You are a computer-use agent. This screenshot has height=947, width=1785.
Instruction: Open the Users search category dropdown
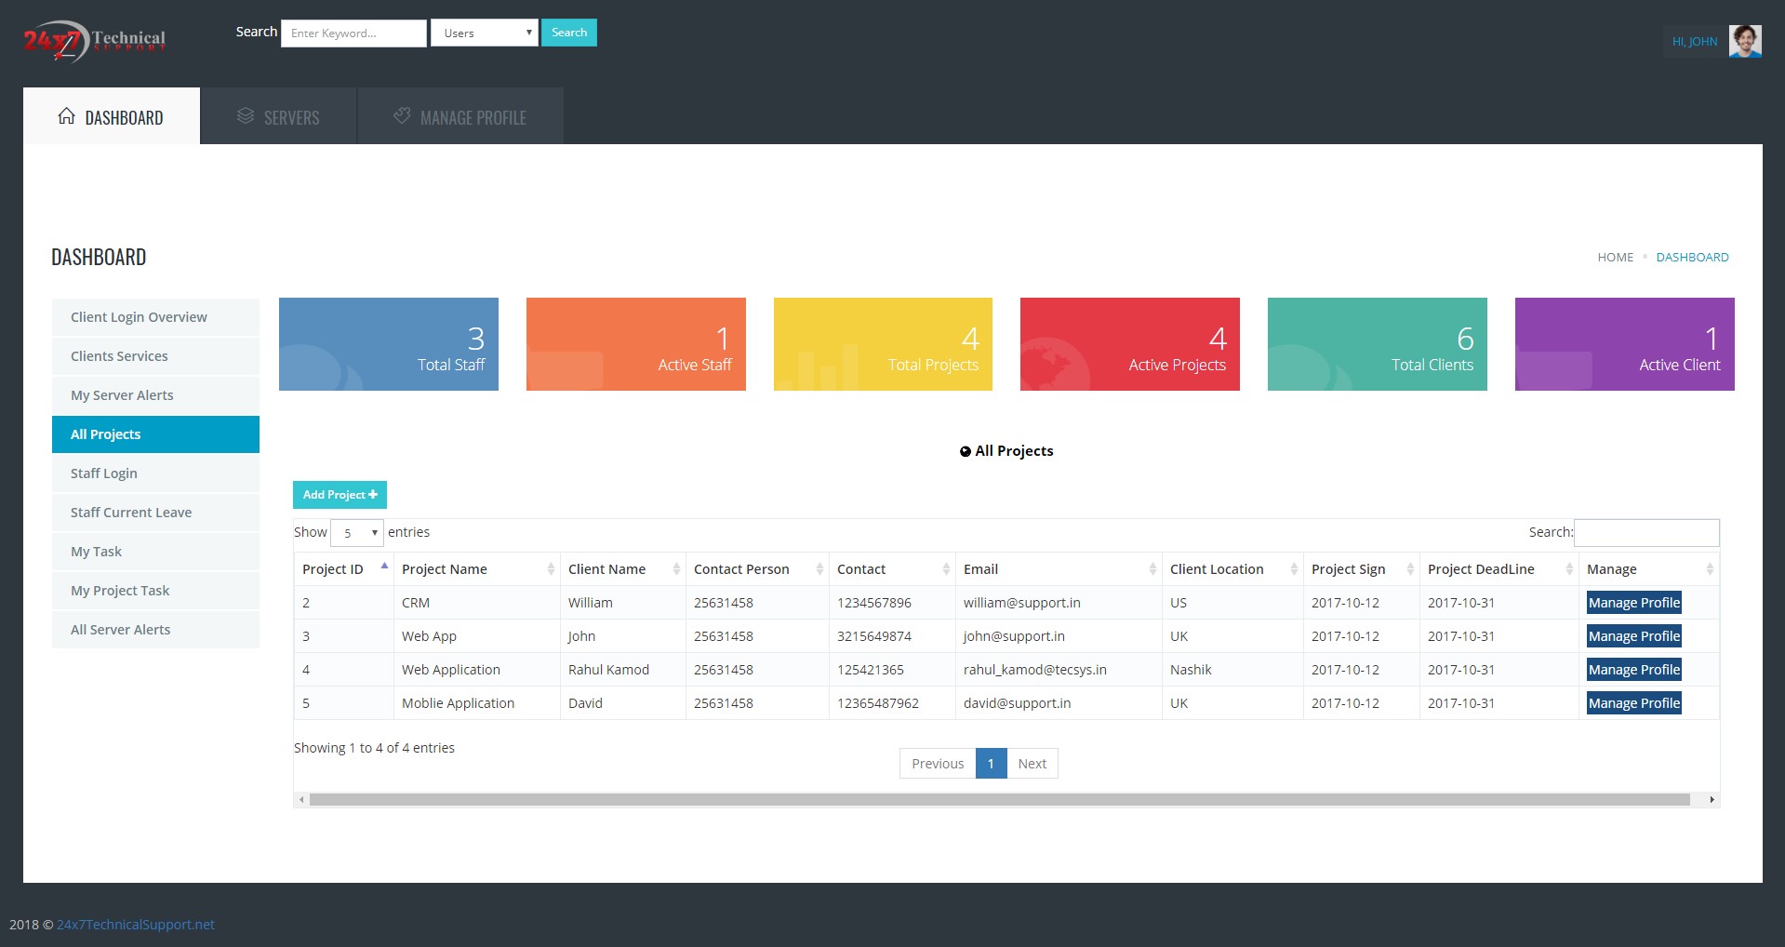point(484,33)
